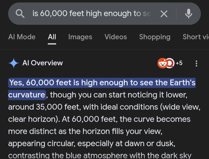The width and height of the screenshot is (209, 159).
Task: Click the text "appearing circular, especially at dawn or dusk"
Action: point(92,144)
